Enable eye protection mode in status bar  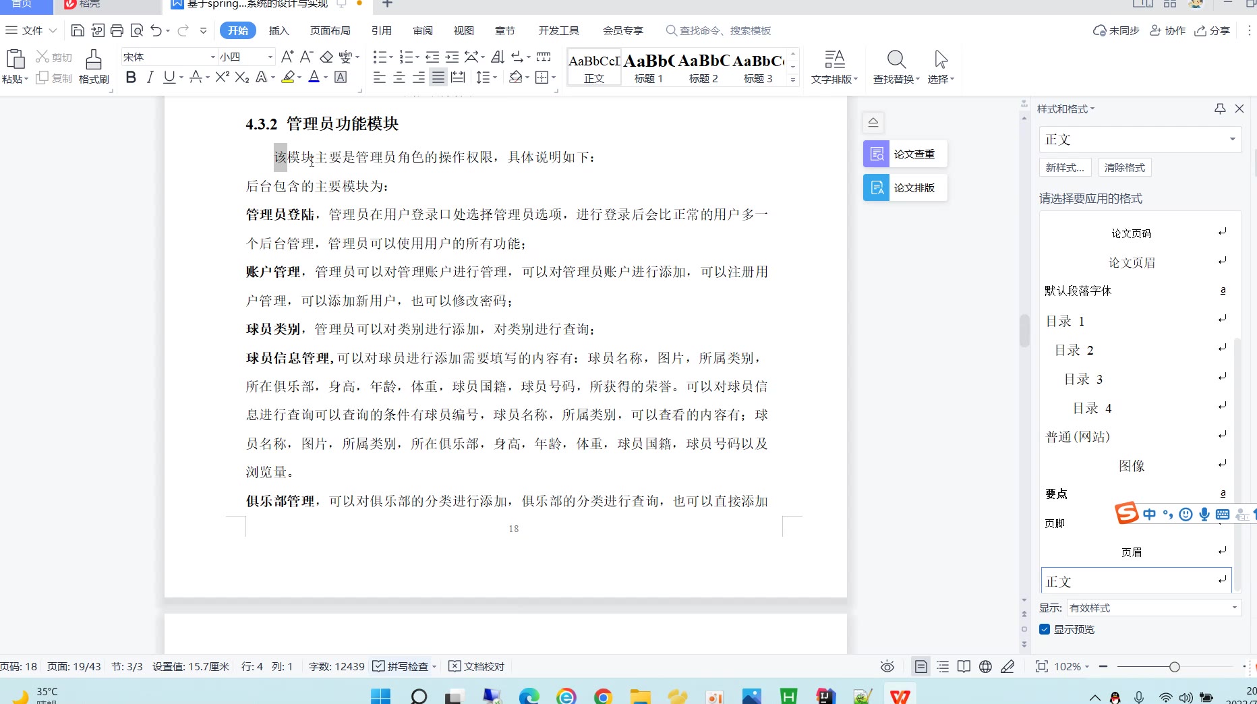pyautogui.click(x=887, y=667)
